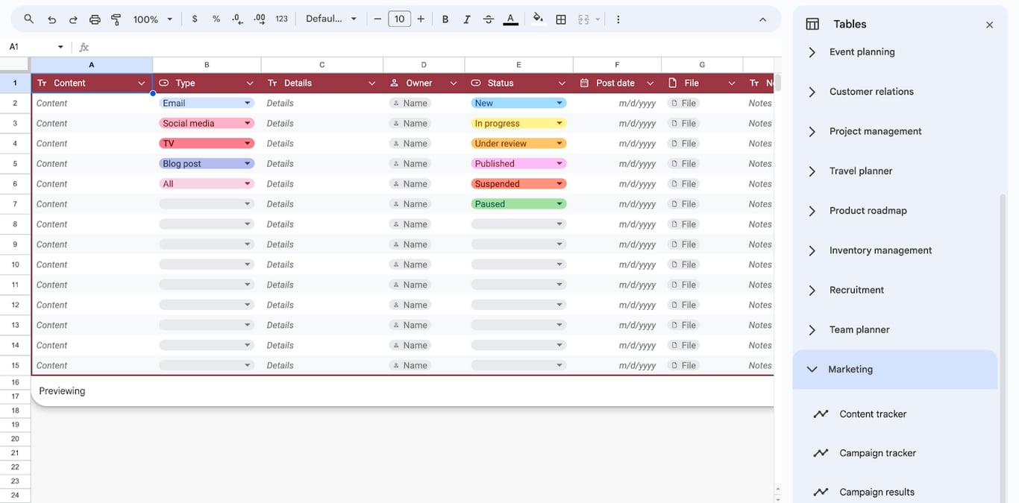Select column C header
This screenshot has height=503, width=1019.
[x=322, y=65]
